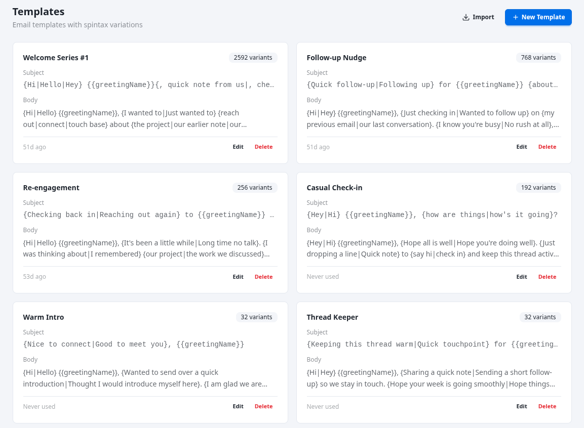
Task: Import templates using the Import control
Action: (478, 17)
